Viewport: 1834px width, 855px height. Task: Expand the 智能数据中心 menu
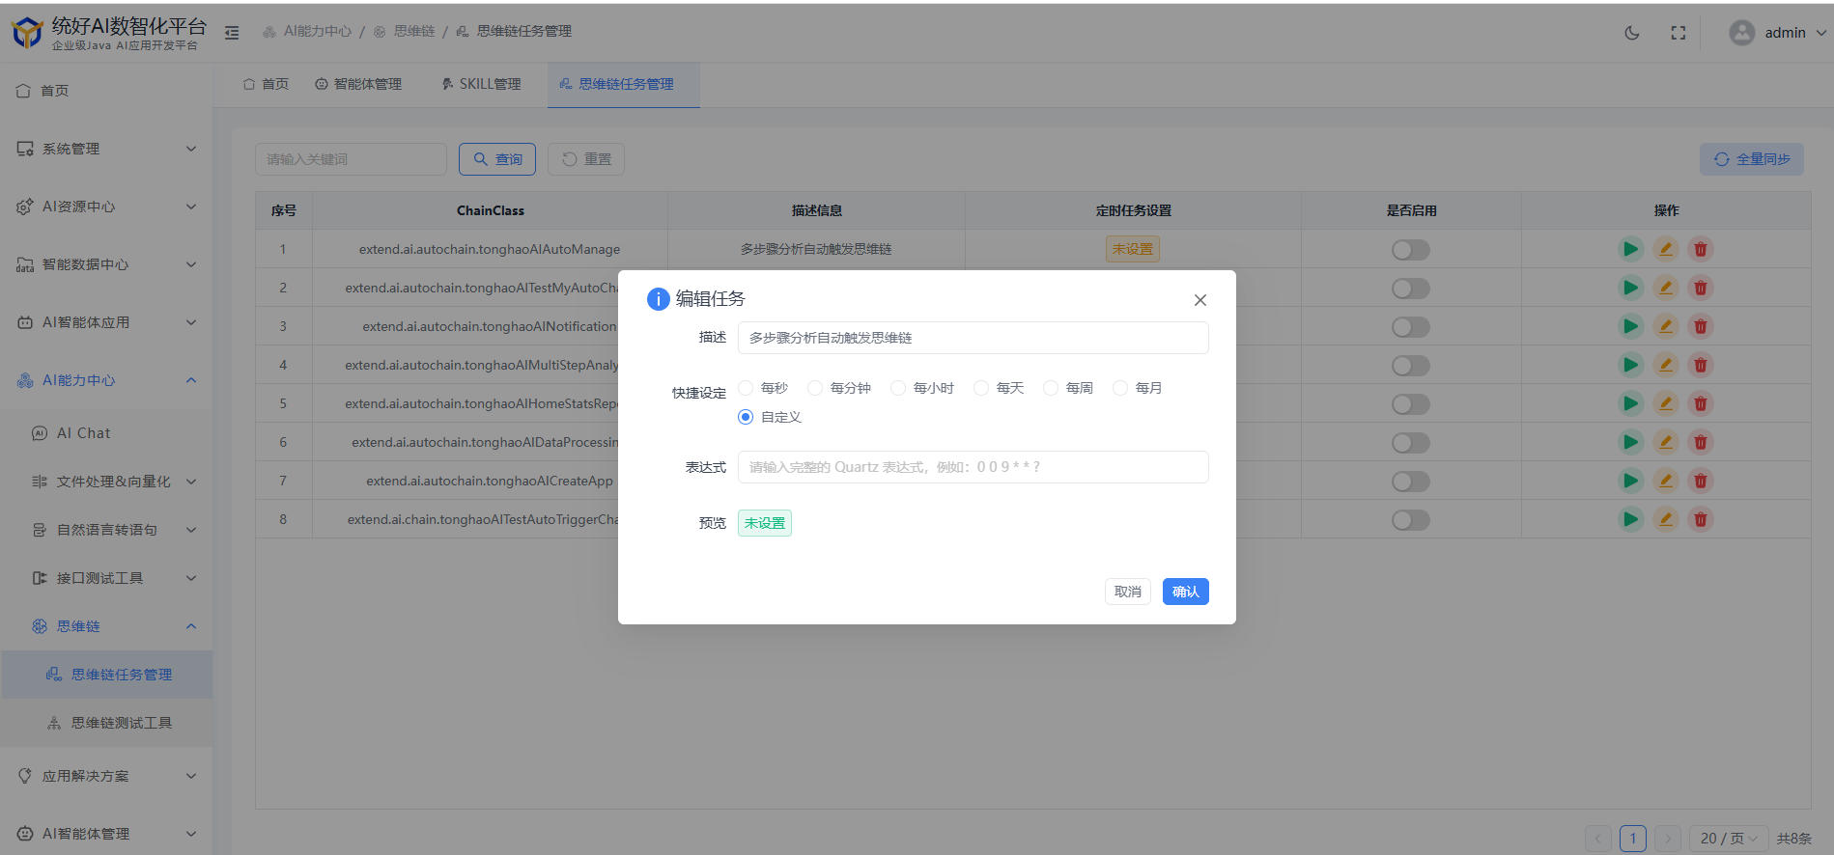[x=106, y=264]
